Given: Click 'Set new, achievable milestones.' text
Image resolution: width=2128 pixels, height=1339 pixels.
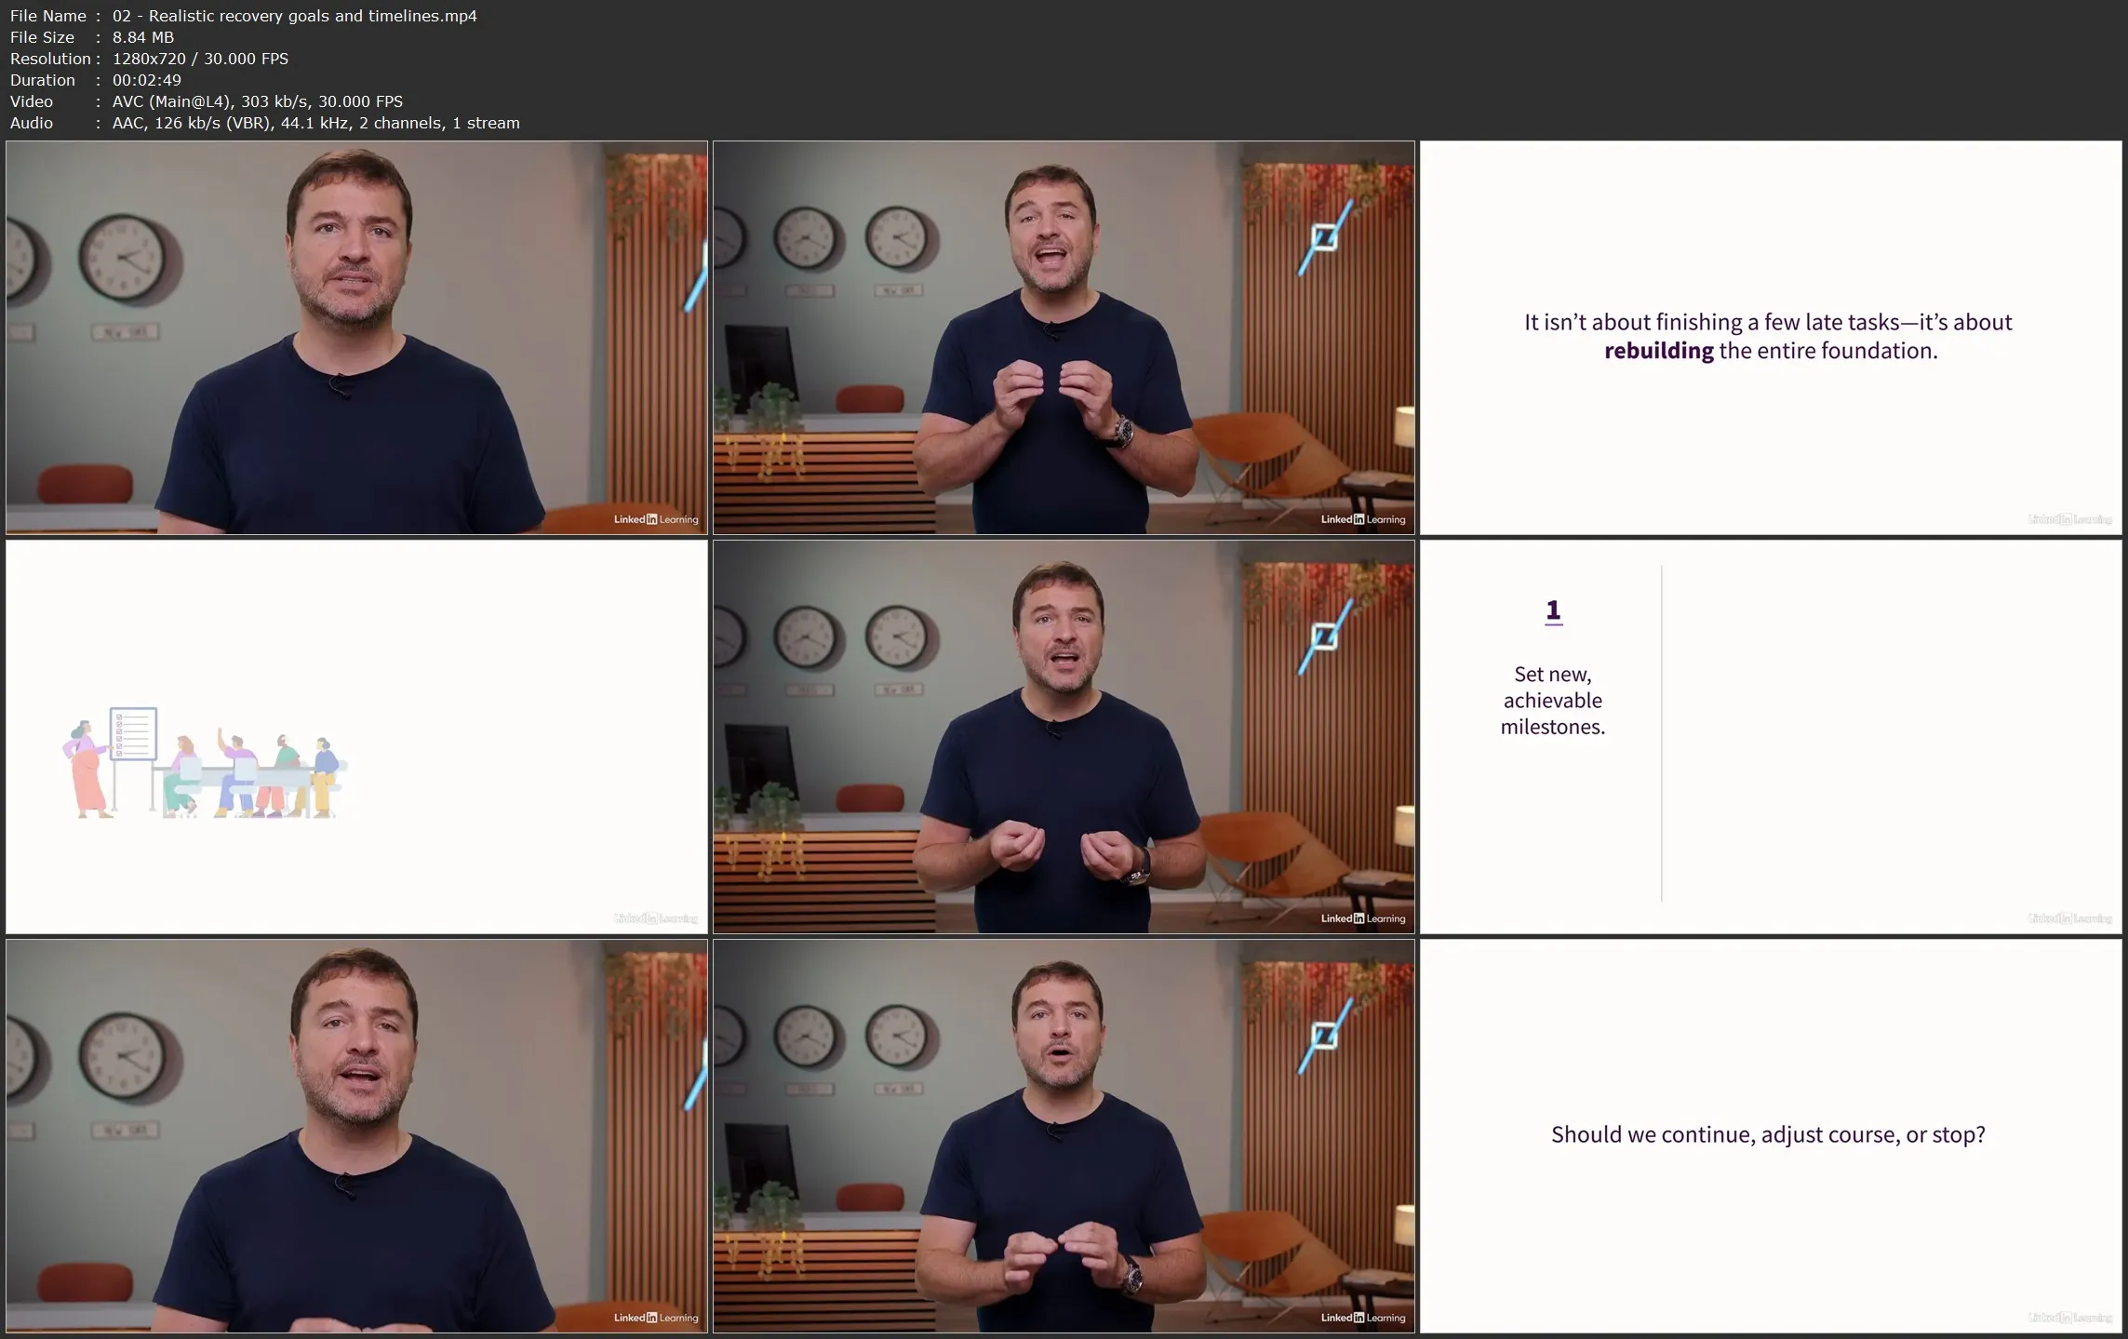Looking at the screenshot, I should point(1552,700).
